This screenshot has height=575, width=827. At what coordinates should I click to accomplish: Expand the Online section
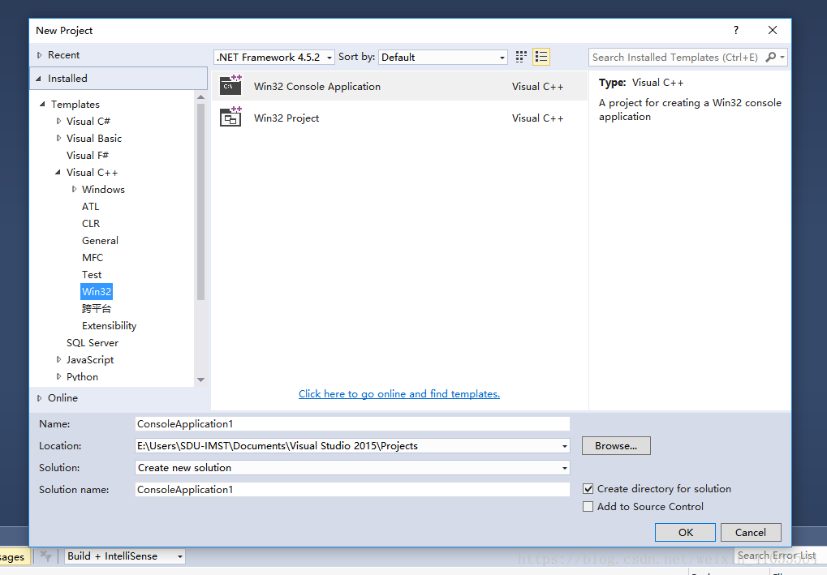click(40, 398)
